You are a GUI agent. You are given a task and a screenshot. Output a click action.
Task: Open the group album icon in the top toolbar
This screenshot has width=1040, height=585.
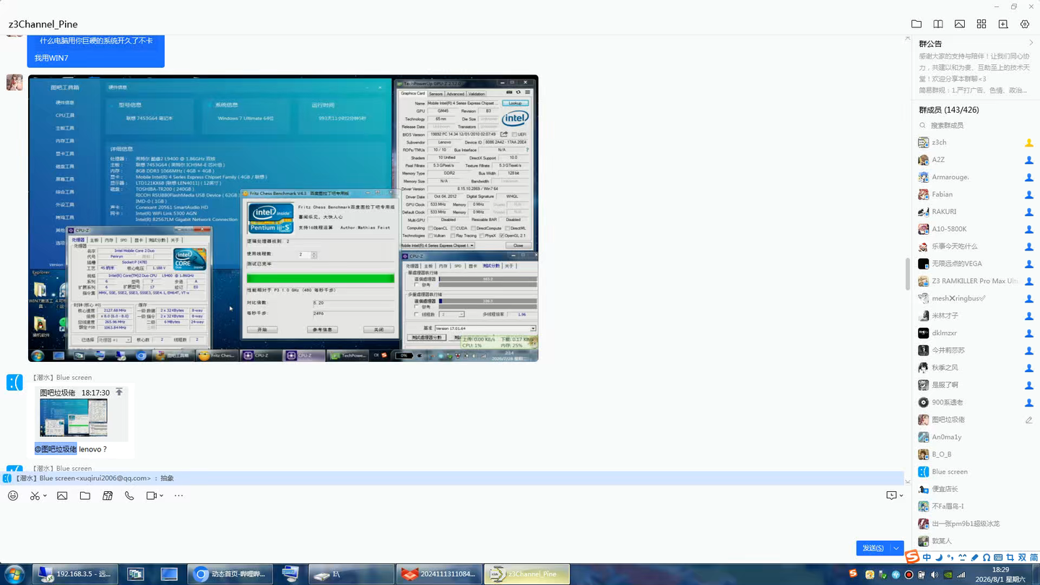[x=960, y=24]
